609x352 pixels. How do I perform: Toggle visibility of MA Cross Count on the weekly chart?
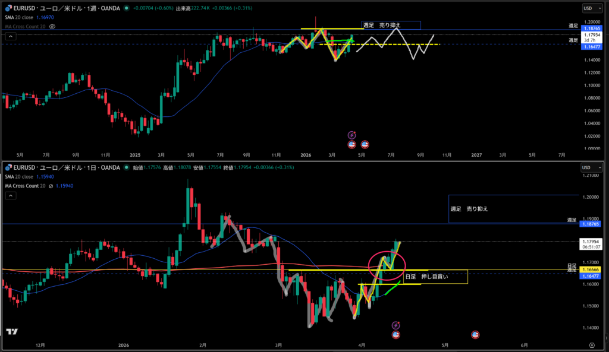click(x=52, y=27)
